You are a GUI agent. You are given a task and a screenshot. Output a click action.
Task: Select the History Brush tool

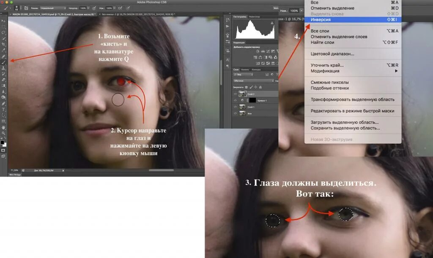pos(3,74)
